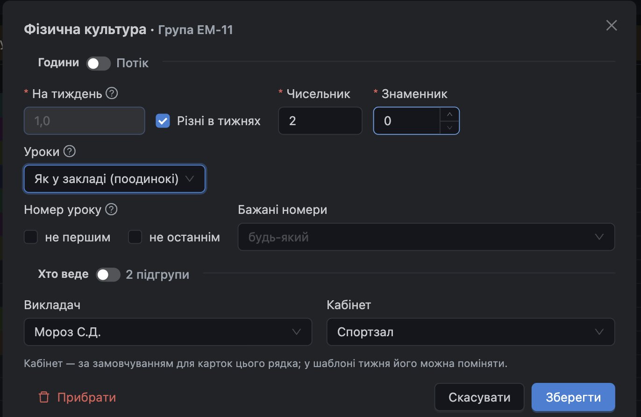The width and height of the screenshot is (641, 417).
Task: Click help icon next to На тиждень
Action: pyautogui.click(x=112, y=93)
